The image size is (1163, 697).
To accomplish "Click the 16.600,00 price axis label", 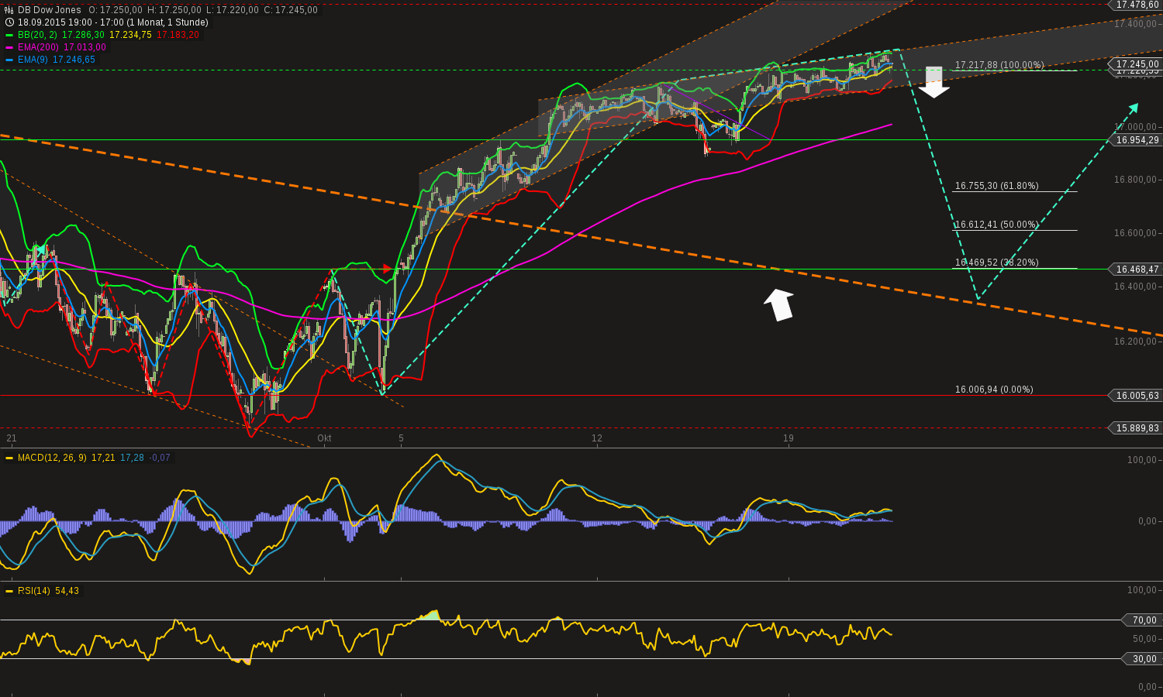I will (1135, 233).
